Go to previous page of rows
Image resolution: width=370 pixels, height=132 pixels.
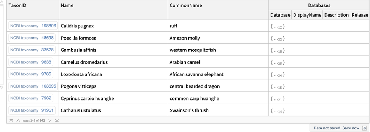tap(18, 121)
